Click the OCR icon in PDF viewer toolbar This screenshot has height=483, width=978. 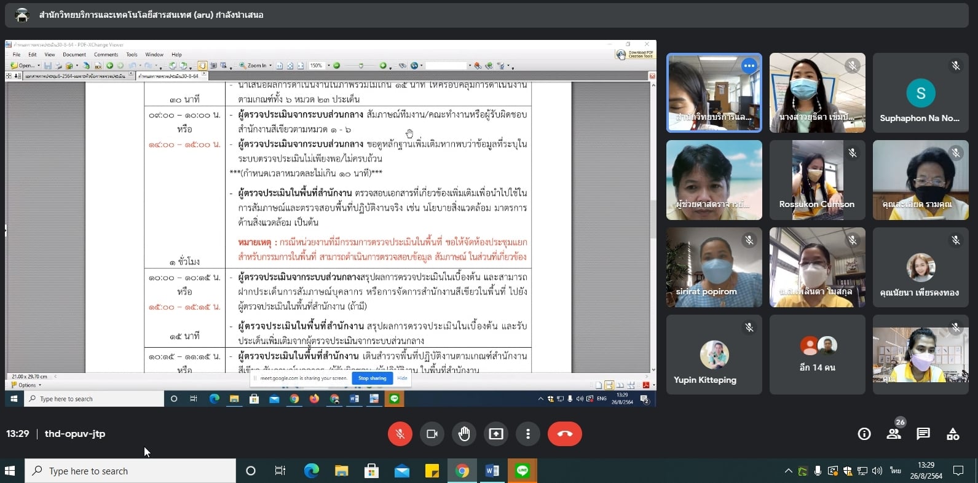[98, 65]
